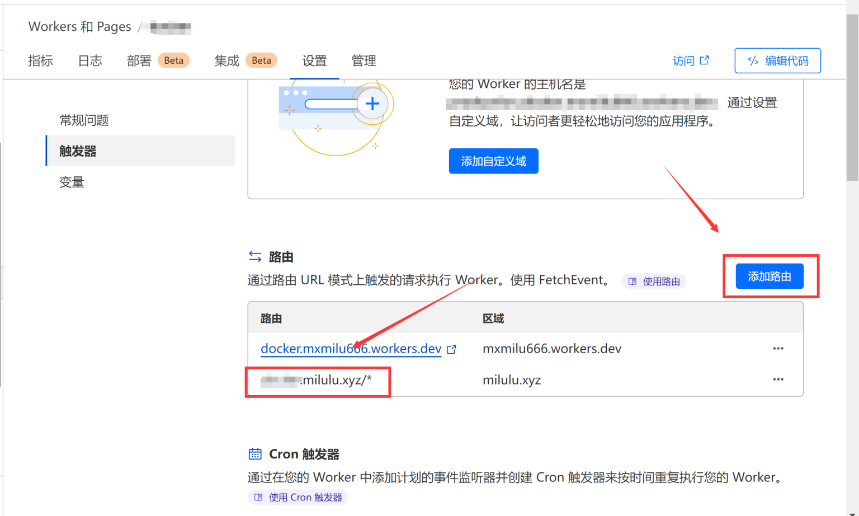This screenshot has width=859, height=516.
Task: Switch to the 日志 tab
Action: 89,60
